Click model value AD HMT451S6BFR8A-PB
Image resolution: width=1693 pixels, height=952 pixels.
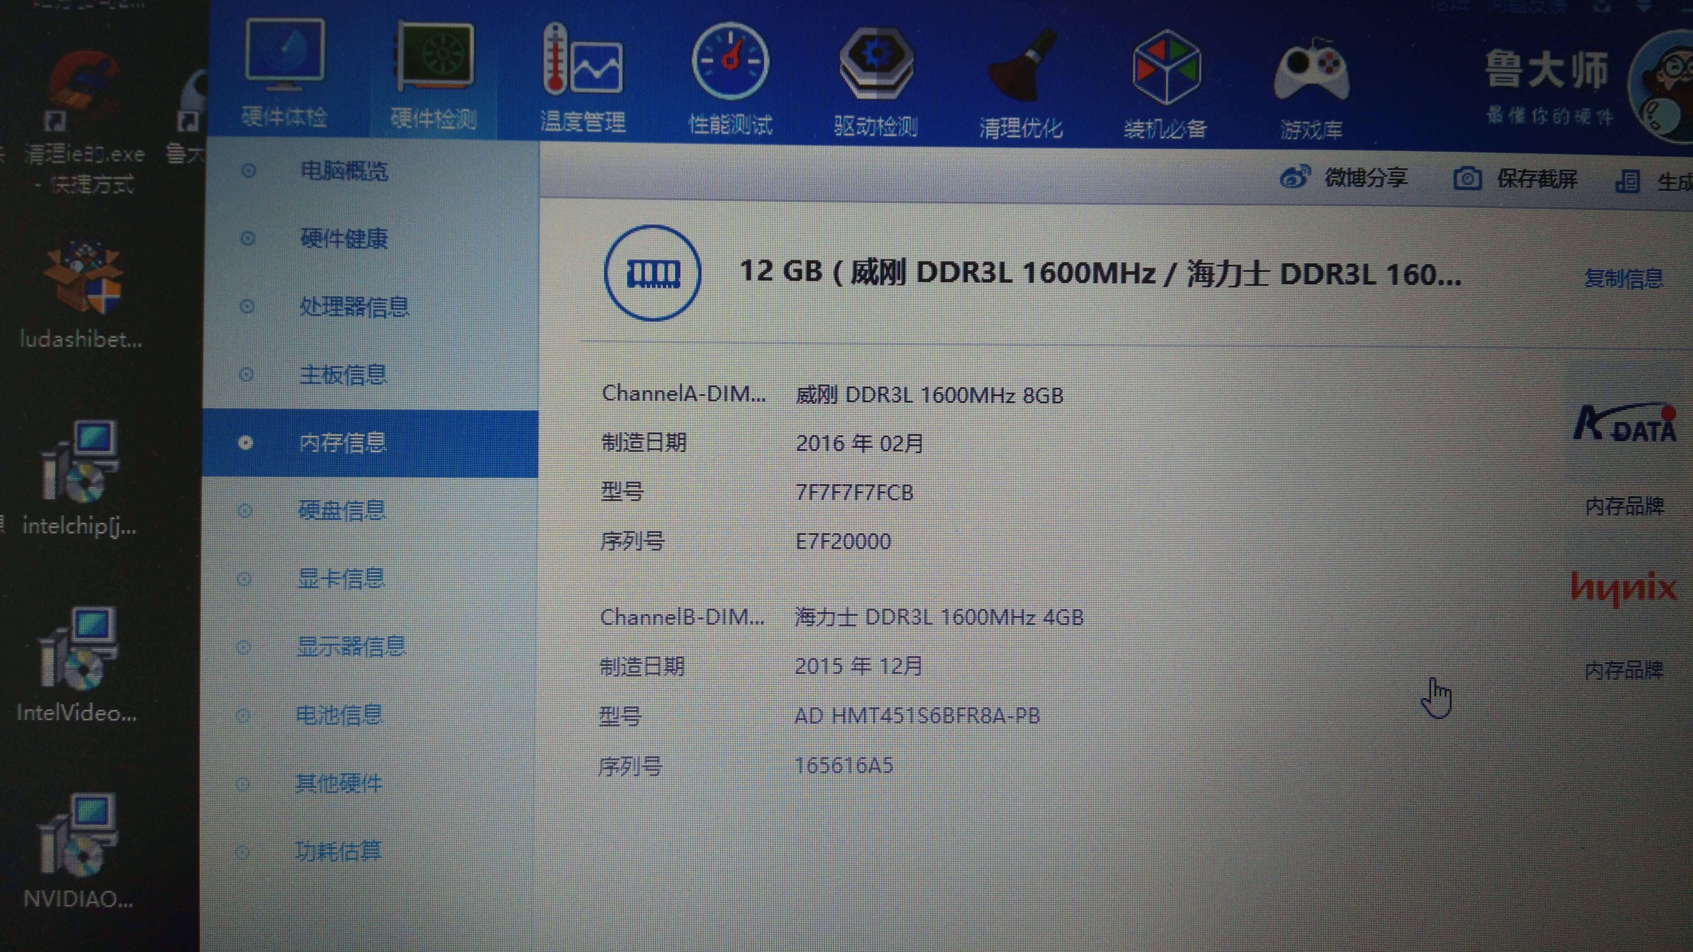(x=917, y=716)
